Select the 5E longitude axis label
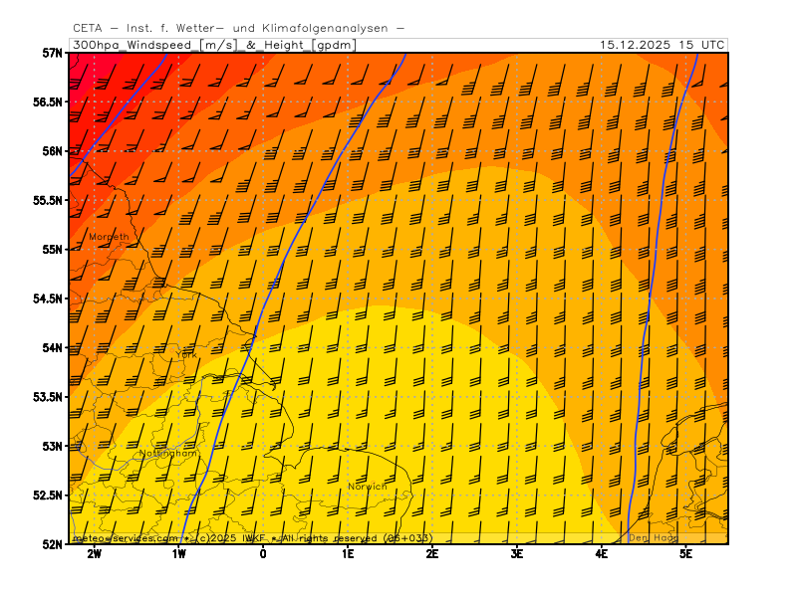Viewport: 797px width, 597px height. point(686,553)
